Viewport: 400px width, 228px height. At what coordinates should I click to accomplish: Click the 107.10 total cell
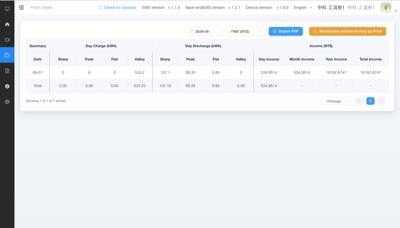pos(165,86)
